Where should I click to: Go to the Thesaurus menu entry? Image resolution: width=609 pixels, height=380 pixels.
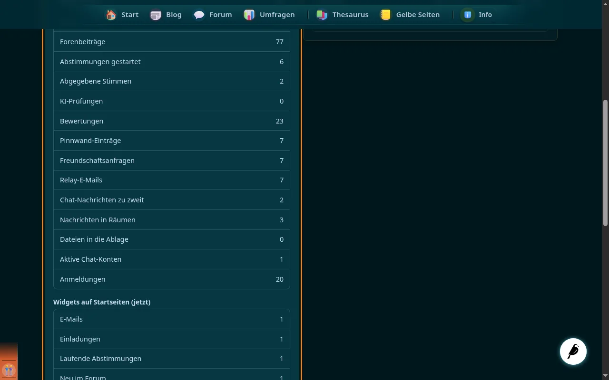click(x=351, y=15)
